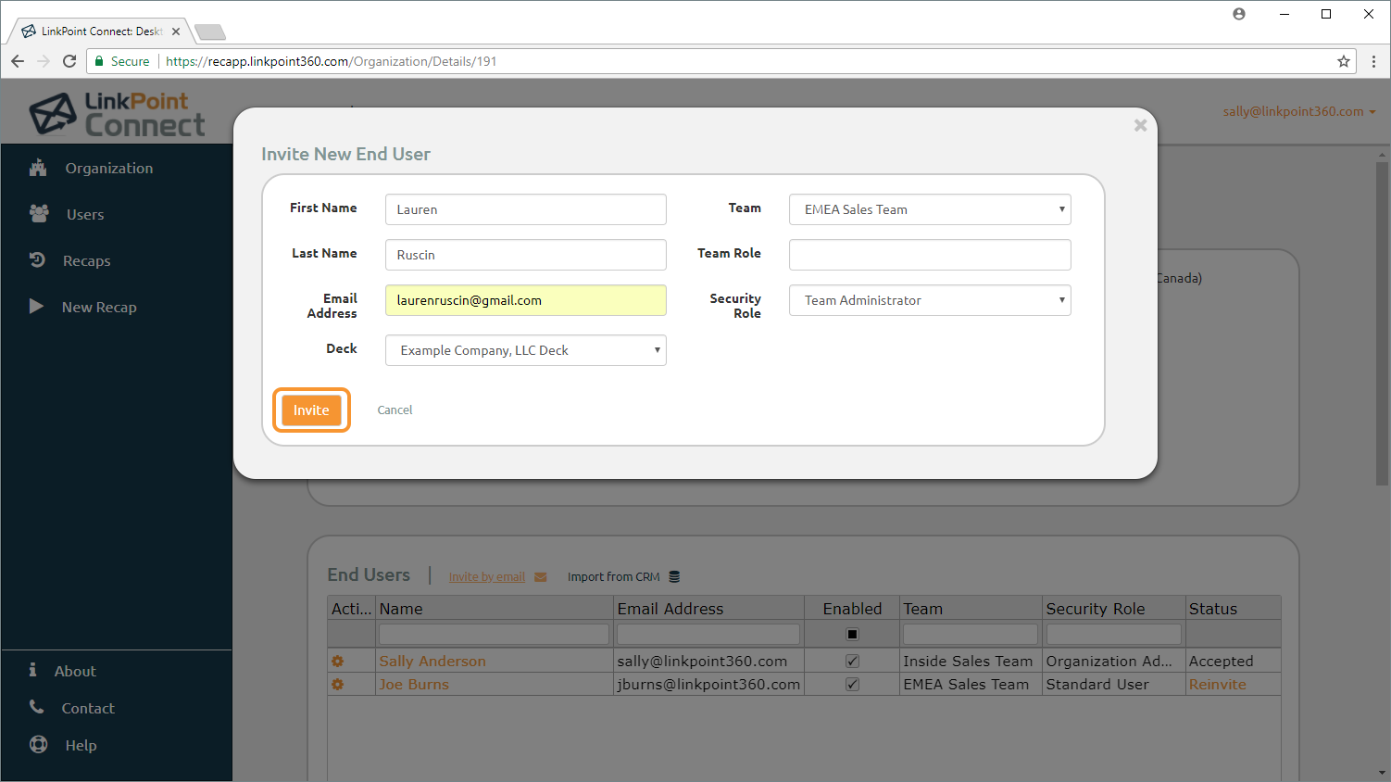Open Recaps in the sidebar
The height and width of the screenshot is (782, 1391).
click(86, 261)
